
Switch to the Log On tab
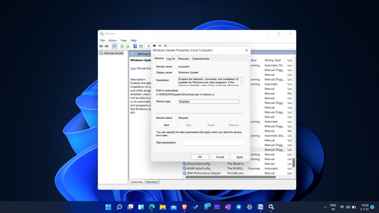point(171,58)
